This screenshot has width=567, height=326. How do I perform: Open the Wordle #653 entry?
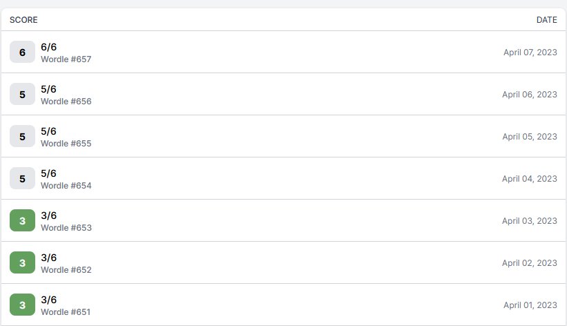[x=283, y=221]
